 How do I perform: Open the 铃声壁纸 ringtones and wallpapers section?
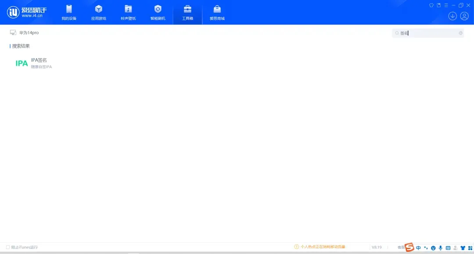(128, 13)
